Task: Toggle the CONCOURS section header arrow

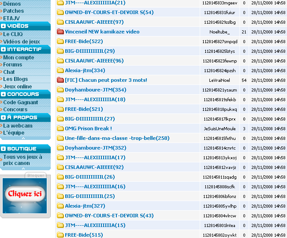Action: click(x=4, y=95)
